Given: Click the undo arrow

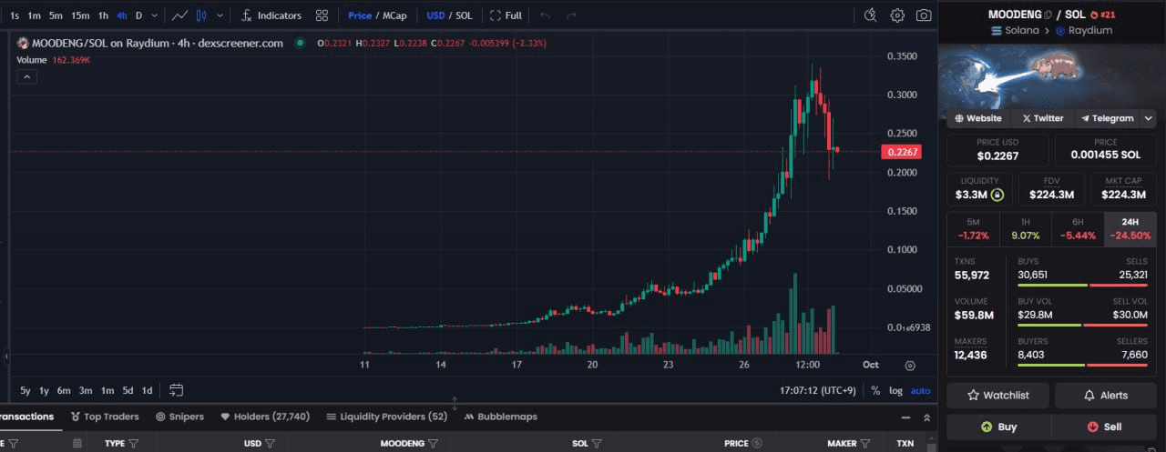Looking at the screenshot, I should [x=545, y=15].
